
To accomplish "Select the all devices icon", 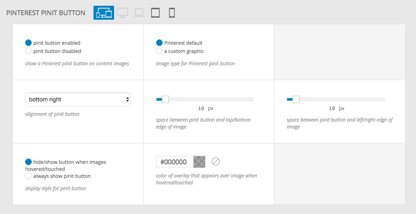I will (104, 13).
